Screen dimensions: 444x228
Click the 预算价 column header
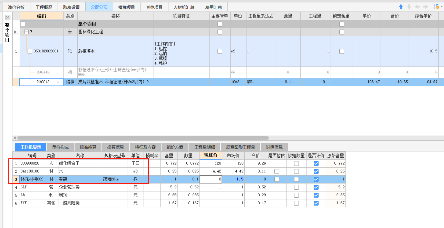click(211, 155)
